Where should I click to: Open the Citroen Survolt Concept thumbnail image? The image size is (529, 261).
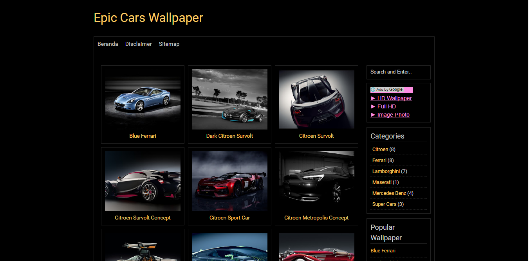click(143, 181)
